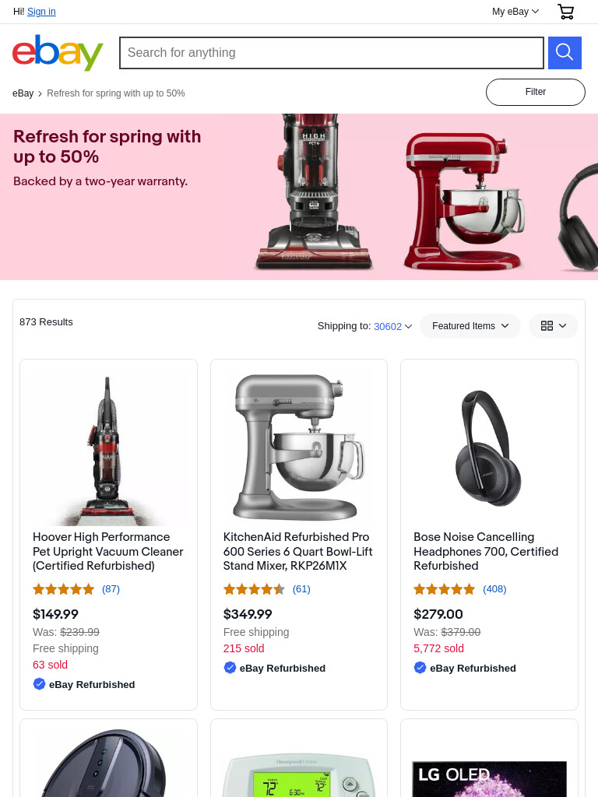The width and height of the screenshot is (598, 797).
Task: Click the LG OLED product thumbnail
Action: 489,778
